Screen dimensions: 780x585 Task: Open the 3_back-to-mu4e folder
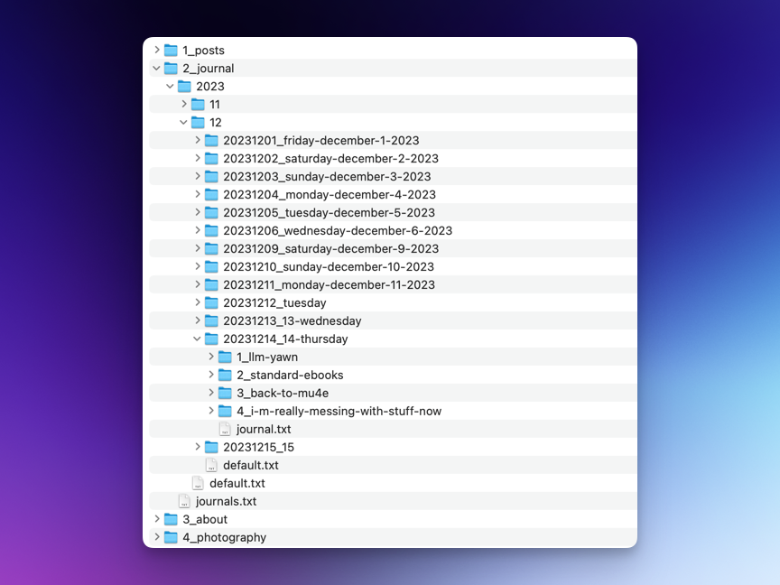coord(271,393)
